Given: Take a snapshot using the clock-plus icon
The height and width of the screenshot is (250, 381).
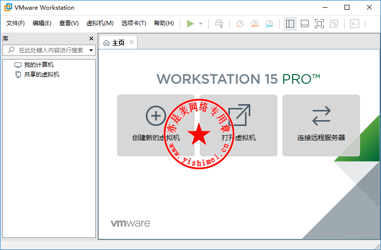Looking at the screenshot, I should (x=240, y=24).
